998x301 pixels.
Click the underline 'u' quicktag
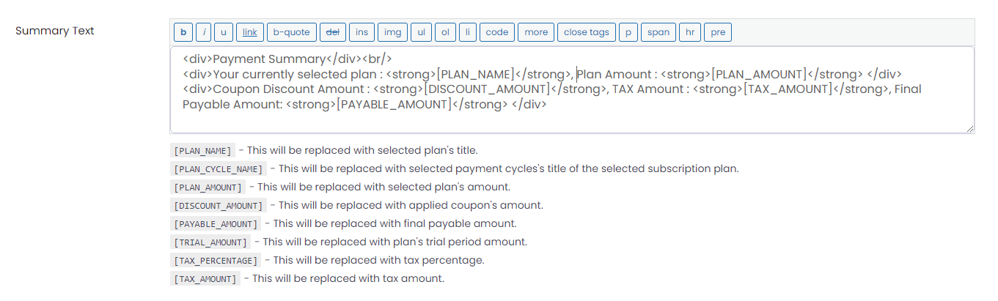pyautogui.click(x=224, y=32)
